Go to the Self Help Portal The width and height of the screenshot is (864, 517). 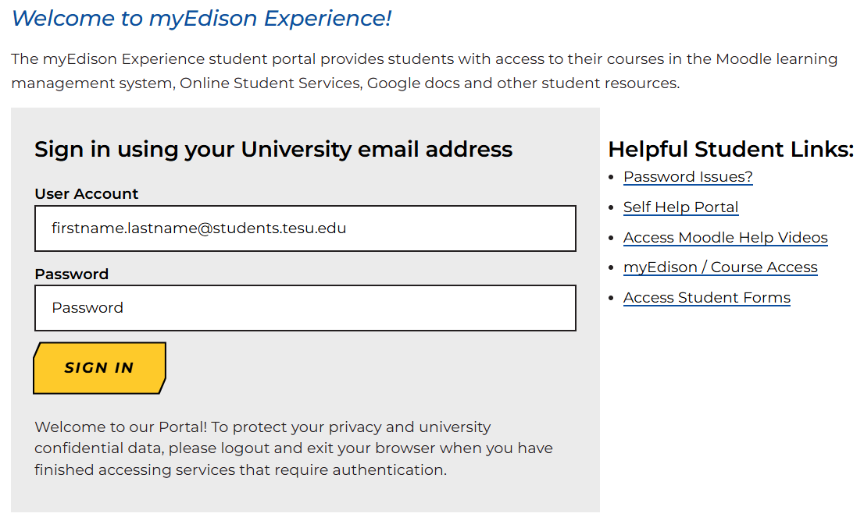(680, 207)
